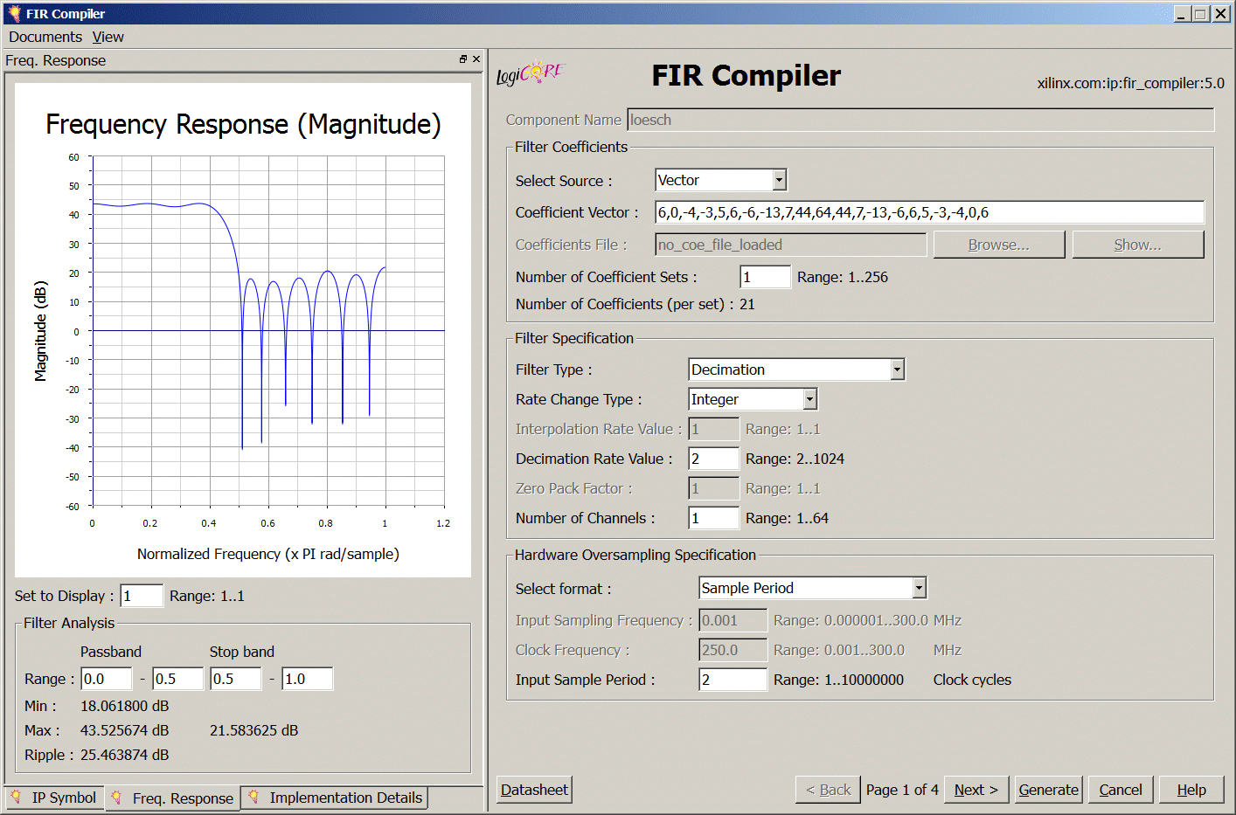
Task: Click the Input Sample Period field
Action: tap(733, 680)
